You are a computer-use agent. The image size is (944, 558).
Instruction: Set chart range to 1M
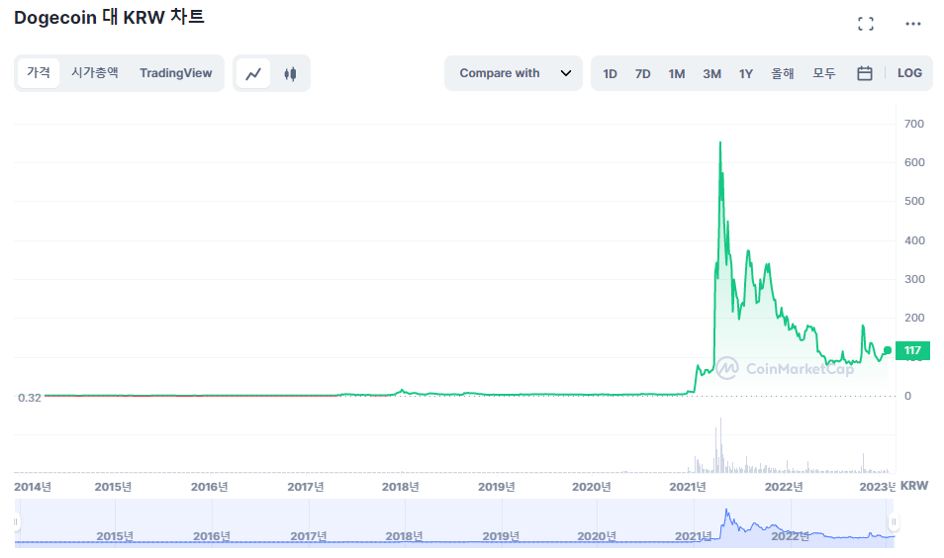(x=677, y=73)
